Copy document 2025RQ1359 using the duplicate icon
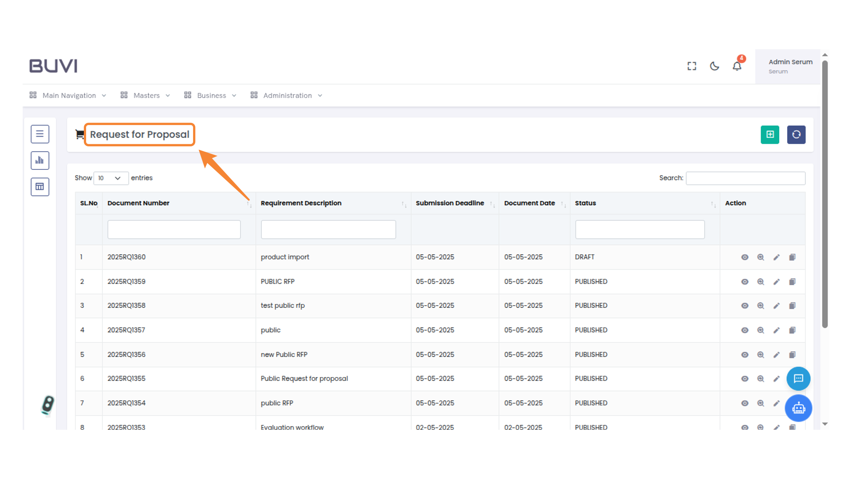The height and width of the screenshot is (479, 852). point(792,282)
